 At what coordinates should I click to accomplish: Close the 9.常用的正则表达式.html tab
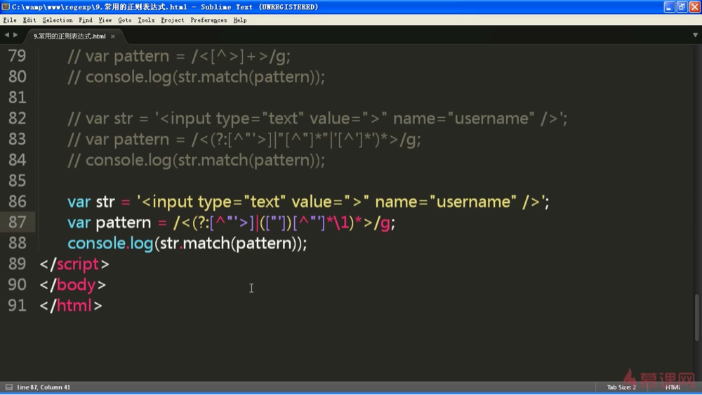(x=113, y=36)
